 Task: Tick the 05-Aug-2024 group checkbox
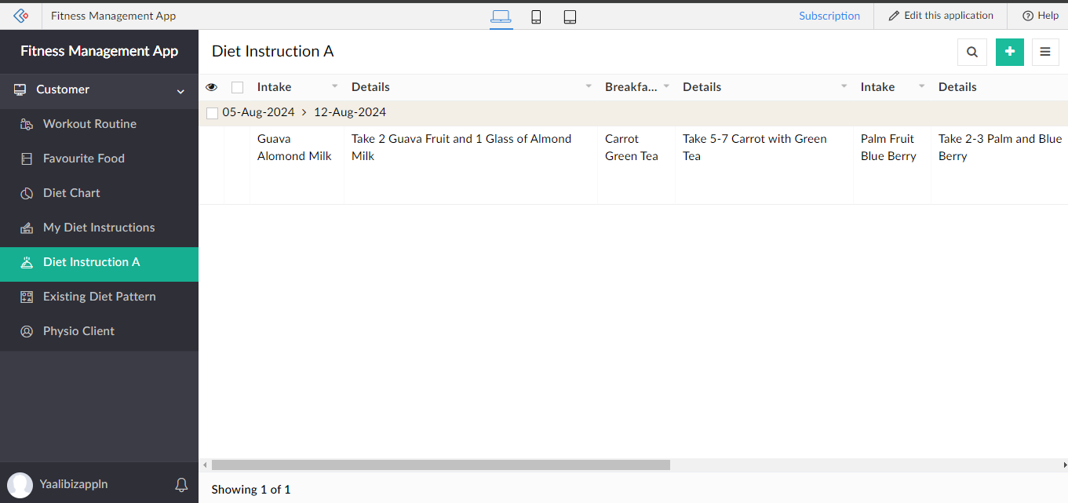click(x=212, y=113)
